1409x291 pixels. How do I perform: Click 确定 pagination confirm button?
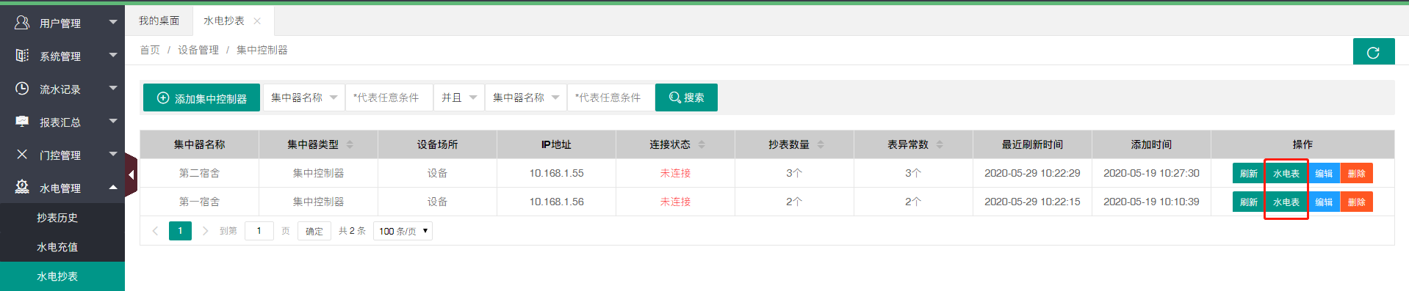[x=314, y=231]
